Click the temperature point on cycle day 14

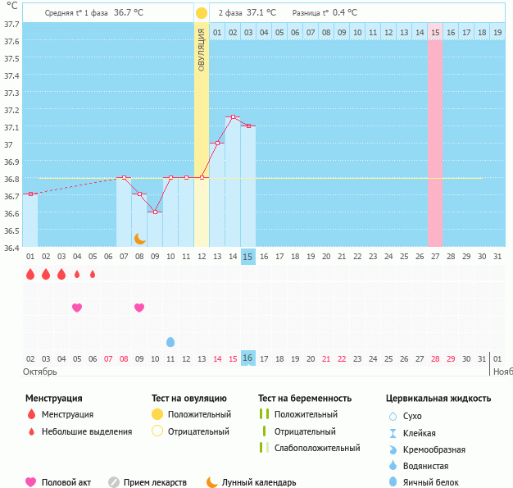[233, 117]
